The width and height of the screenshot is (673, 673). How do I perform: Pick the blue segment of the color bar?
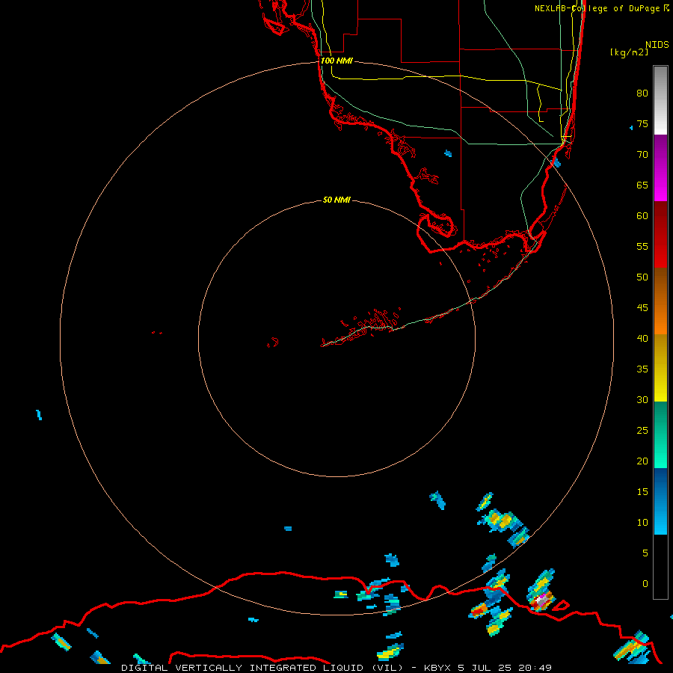click(660, 501)
